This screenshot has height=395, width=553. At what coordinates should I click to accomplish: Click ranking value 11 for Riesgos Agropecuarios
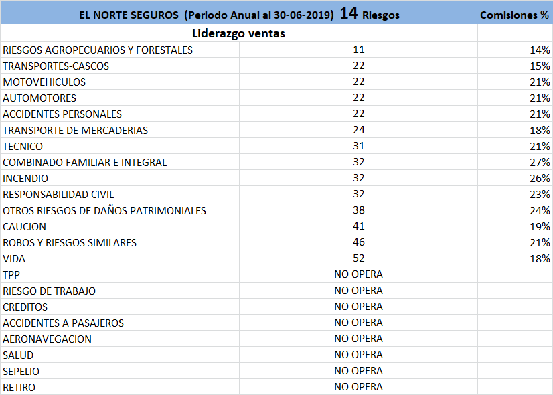point(359,50)
